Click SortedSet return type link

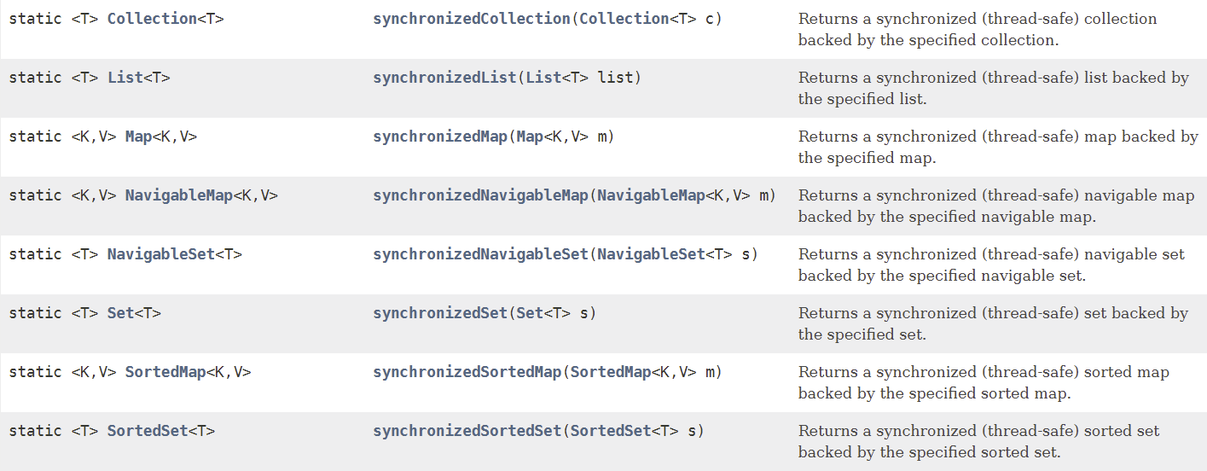point(147,431)
